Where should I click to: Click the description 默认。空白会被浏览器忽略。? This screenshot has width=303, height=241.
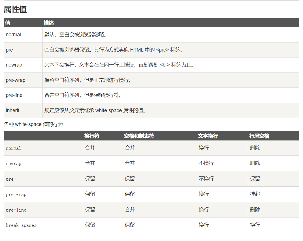pyautogui.click(x=75, y=35)
